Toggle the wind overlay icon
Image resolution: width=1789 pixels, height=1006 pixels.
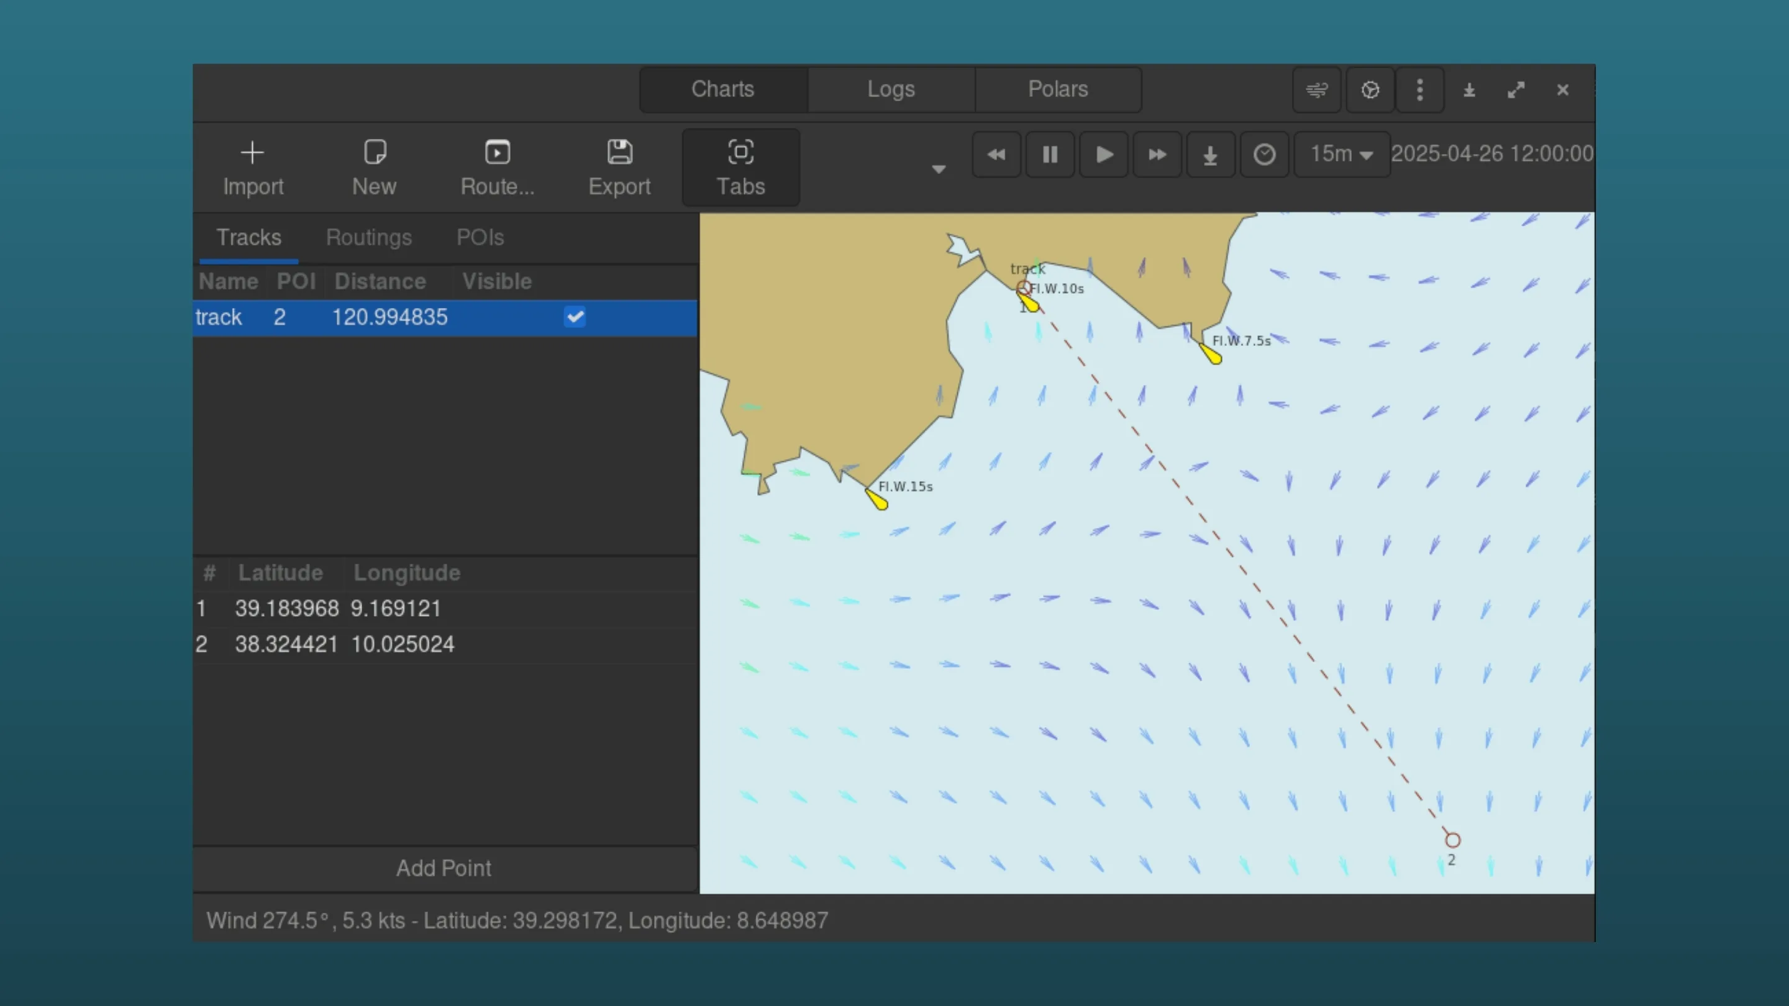(1317, 89)
